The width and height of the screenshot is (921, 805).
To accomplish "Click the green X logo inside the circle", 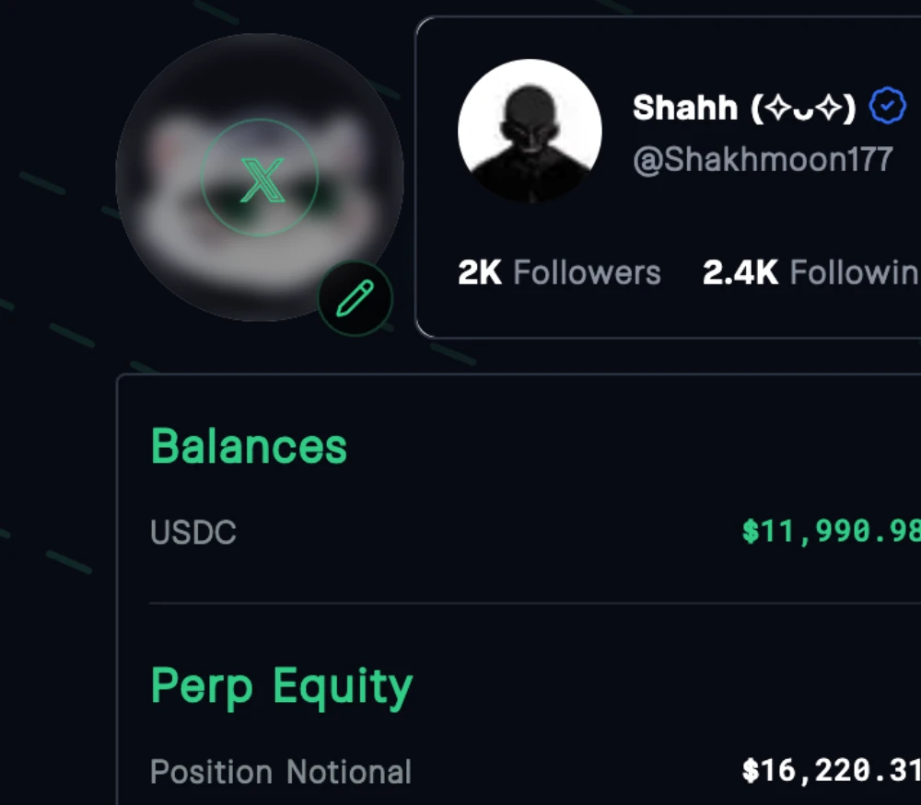I will point(261,180).
